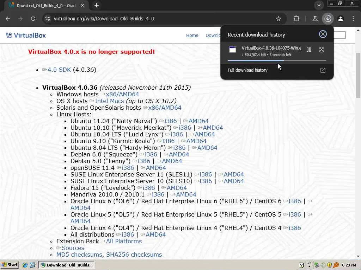The image size is (361, 270).
Task: Close the Recent download history popup
Action: 323,34
